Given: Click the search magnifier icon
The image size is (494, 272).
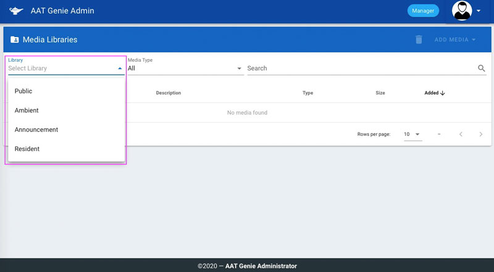Looking at the screenshot, I should (x=482, y=68).
